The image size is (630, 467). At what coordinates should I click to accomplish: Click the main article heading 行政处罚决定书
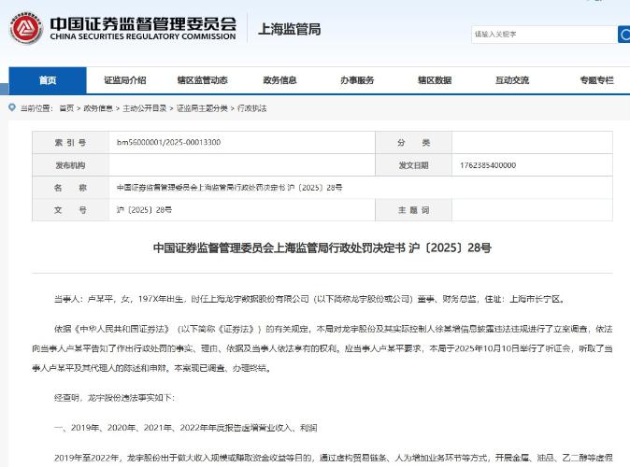click(322, 248)
